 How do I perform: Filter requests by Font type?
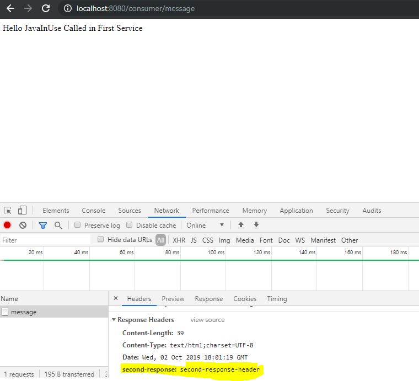coord(266,240)
